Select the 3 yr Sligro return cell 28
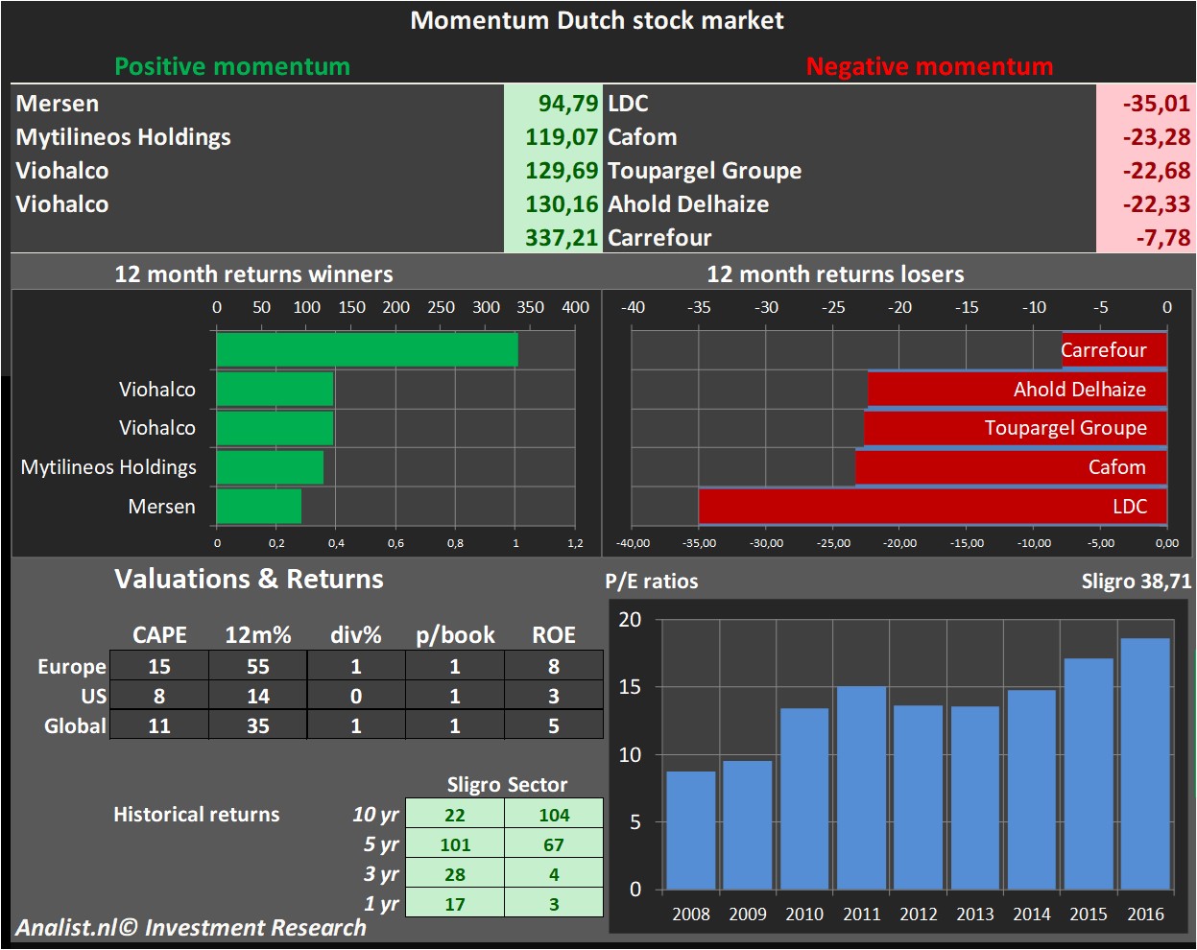This screenshot has width=1197, height=950. (455, 874)
